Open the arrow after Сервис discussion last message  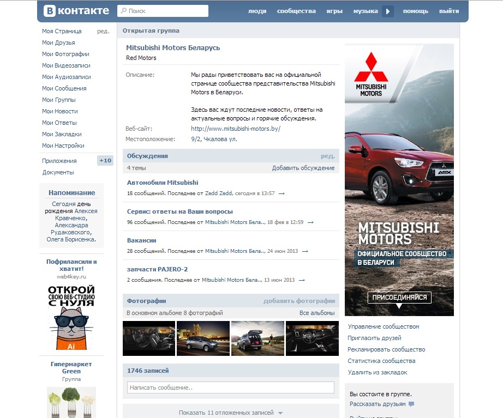coord(310,222)
